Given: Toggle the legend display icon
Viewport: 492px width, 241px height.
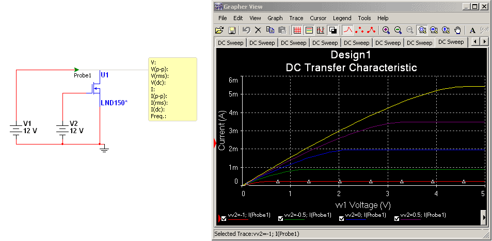Looking at the screenshot, I should [x=309, y=30].
